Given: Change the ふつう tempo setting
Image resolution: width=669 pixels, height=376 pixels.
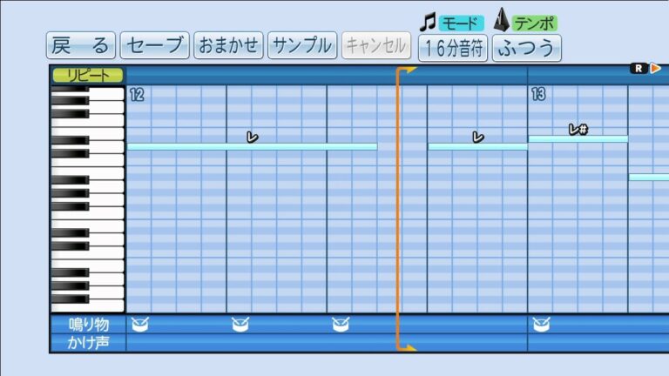Looking at the screenshot, I should click(527, 47).
